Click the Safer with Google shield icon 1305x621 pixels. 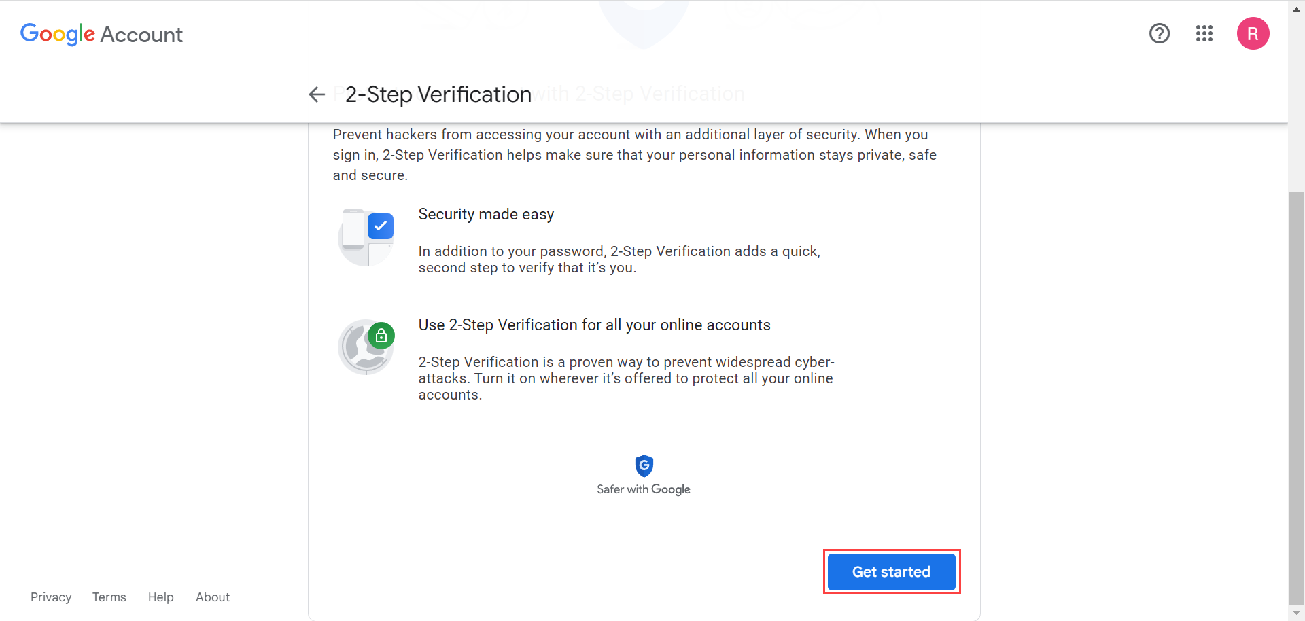[x=643, y=466]
